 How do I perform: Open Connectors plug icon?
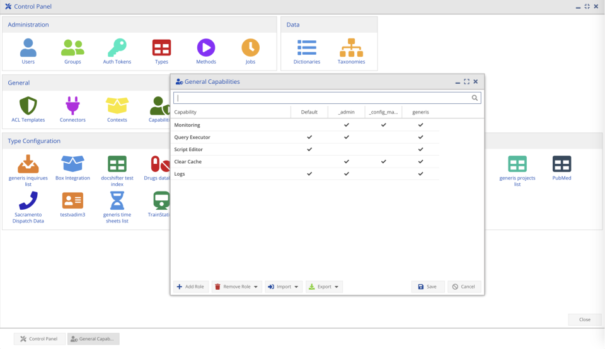click(x=72, y=106)
